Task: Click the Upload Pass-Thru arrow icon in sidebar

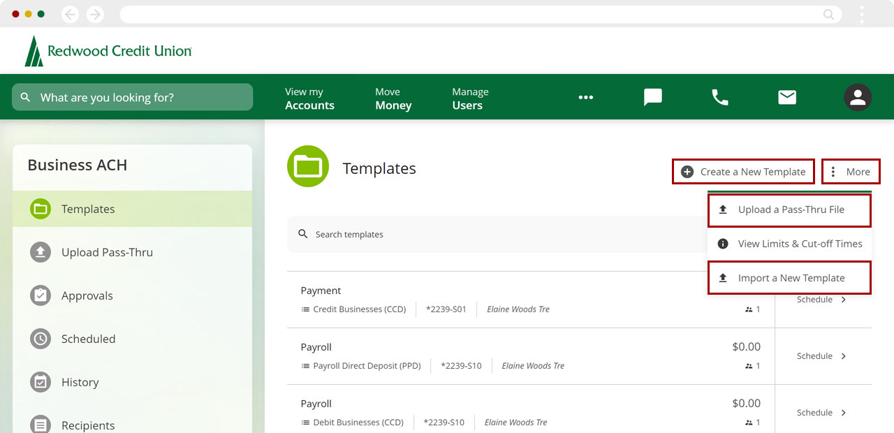Action: click(41, 252)
